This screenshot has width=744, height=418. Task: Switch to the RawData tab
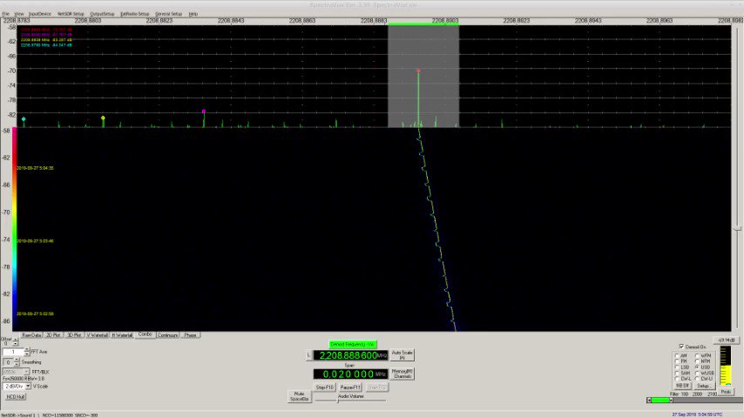pos(31,335)
